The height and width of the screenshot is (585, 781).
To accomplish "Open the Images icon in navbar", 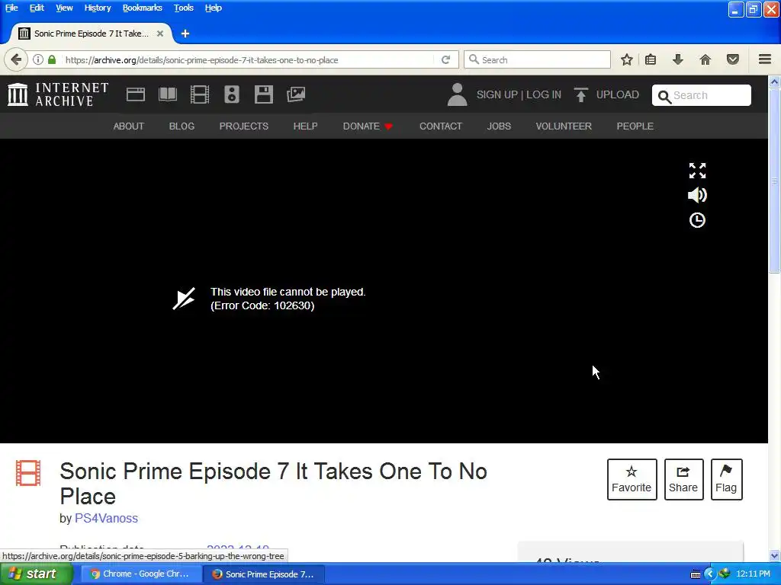I will [296, 94].
